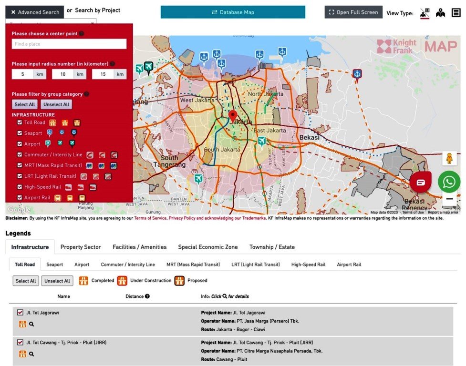Select the LRT (Light Rail Transit) sub-tab
466x366 pixels.
[256, 264]
